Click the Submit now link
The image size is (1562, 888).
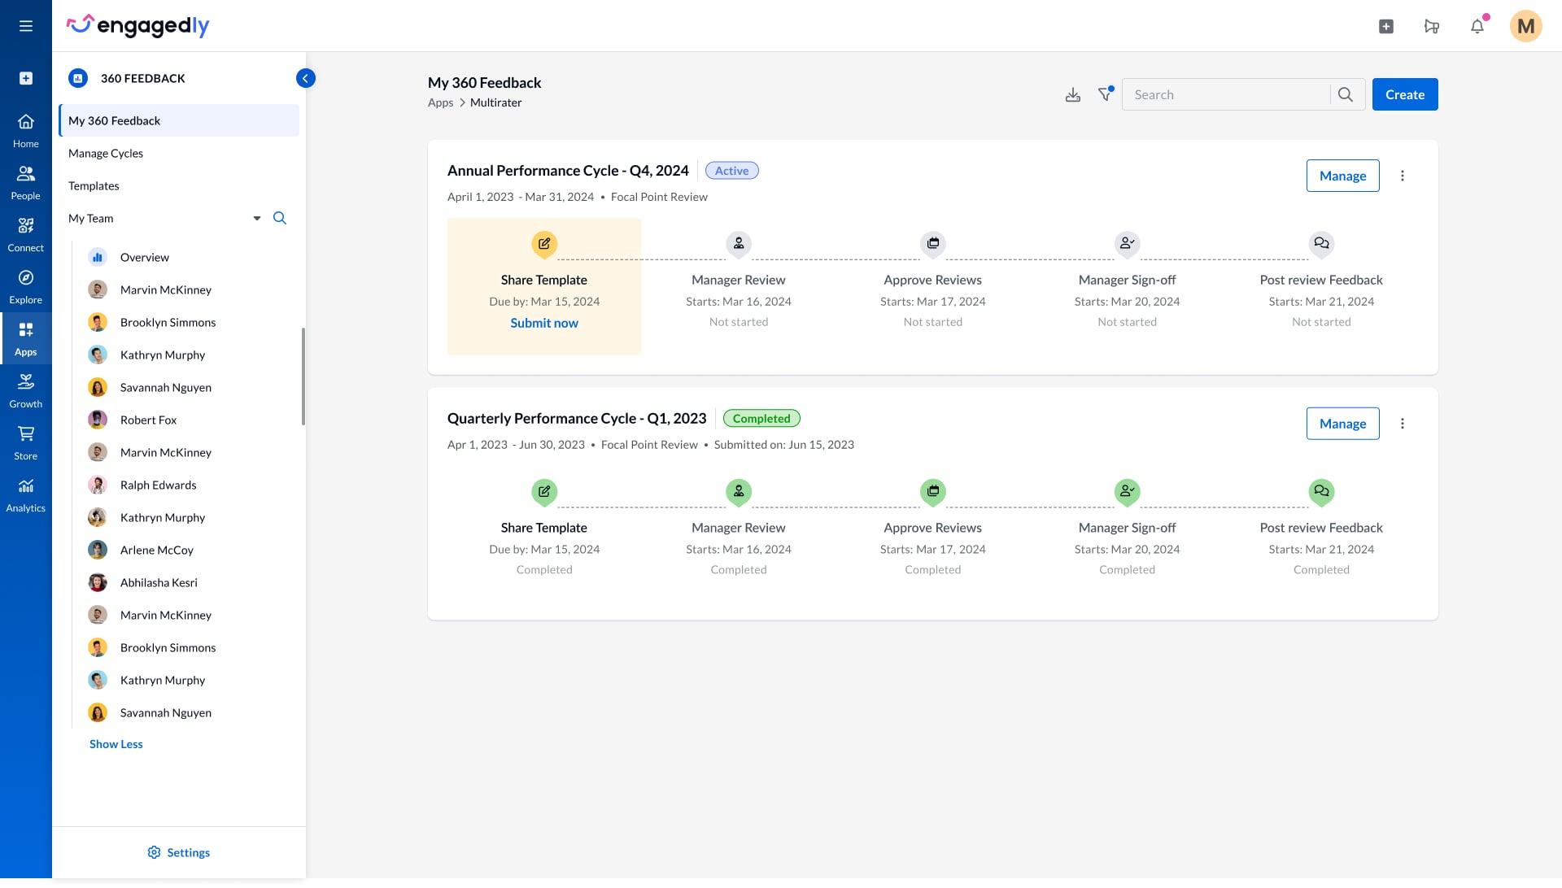(544, 323)
